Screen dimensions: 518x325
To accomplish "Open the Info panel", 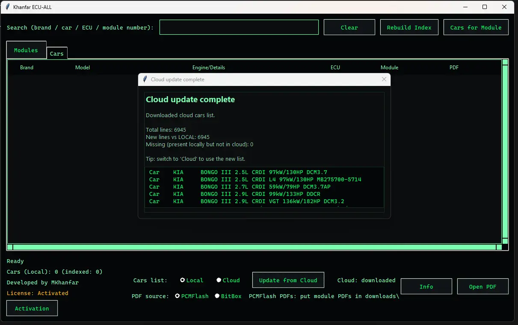I will [x=426, y=286].
